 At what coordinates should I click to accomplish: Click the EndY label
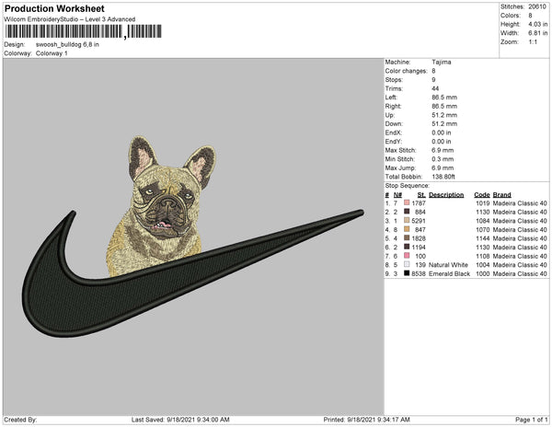[x=393, y=142]
